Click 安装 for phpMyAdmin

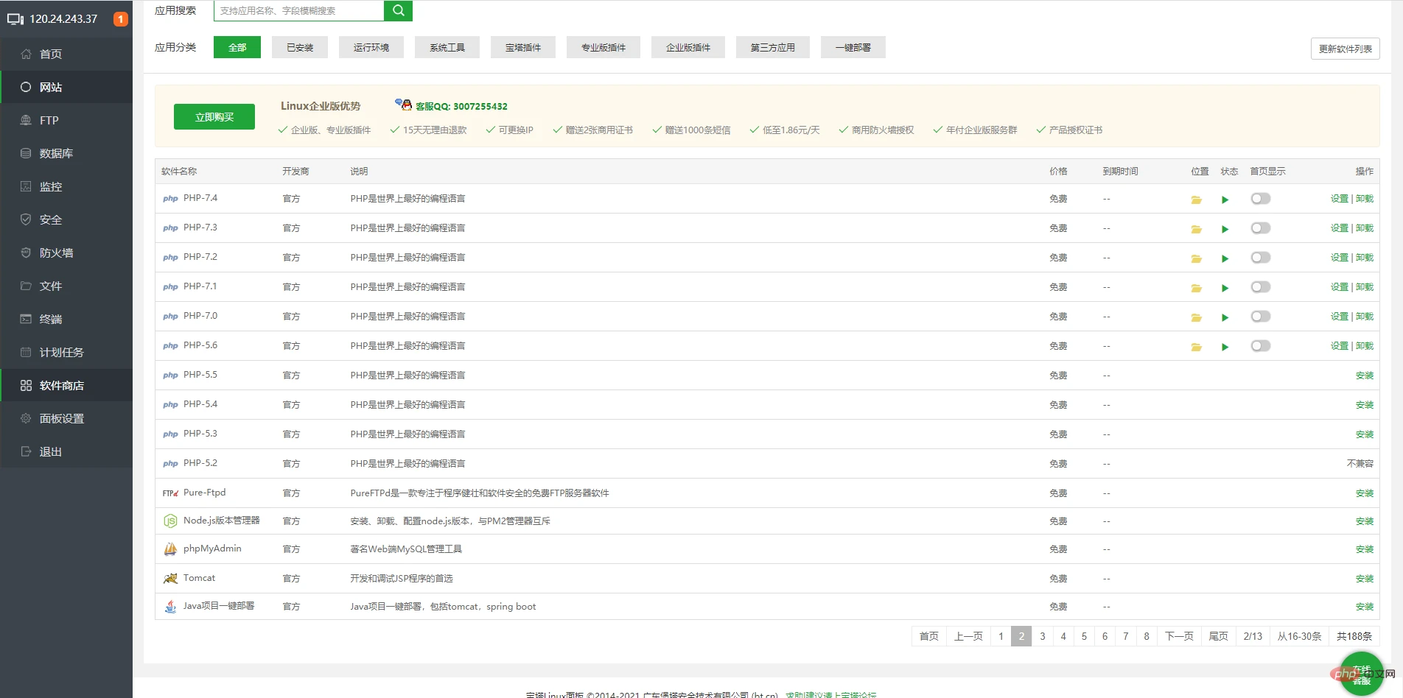click(1365, 549)
